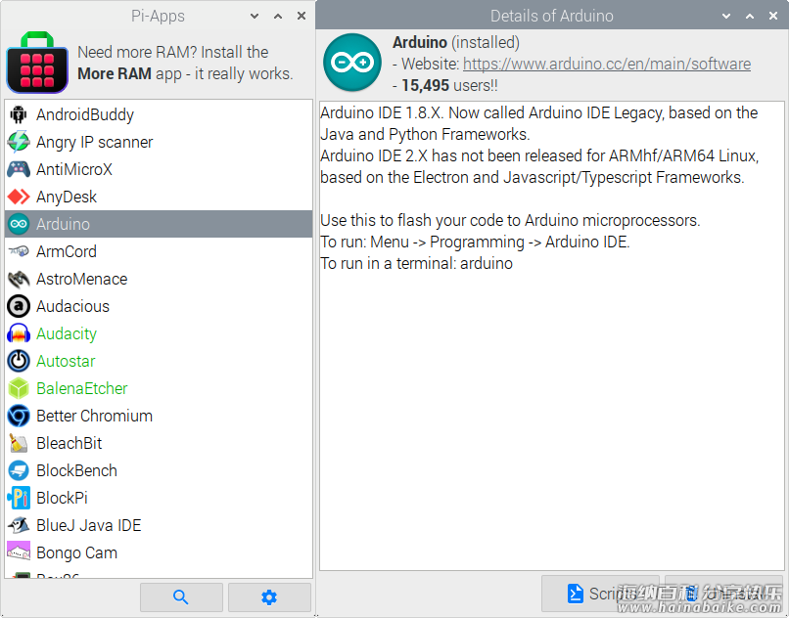
Task: Select the BalenaEtcher entry
Action: (159, 388)
